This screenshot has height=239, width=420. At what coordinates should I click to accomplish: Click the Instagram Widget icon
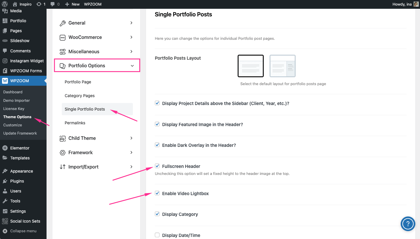5,61
